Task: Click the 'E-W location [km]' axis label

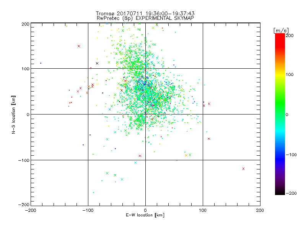Action: coord(145,215)
